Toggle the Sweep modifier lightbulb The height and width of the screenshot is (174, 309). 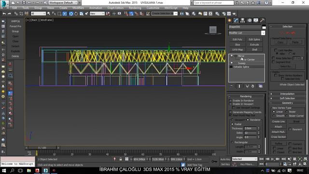tap(232, 63)
